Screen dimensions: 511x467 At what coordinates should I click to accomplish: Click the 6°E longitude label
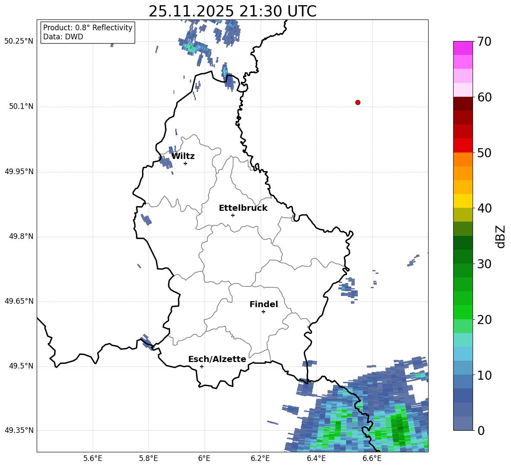[204, 458]
